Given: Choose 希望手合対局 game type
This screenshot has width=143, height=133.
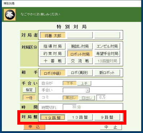Looking at the screenshot, I should tap(107, 54).
